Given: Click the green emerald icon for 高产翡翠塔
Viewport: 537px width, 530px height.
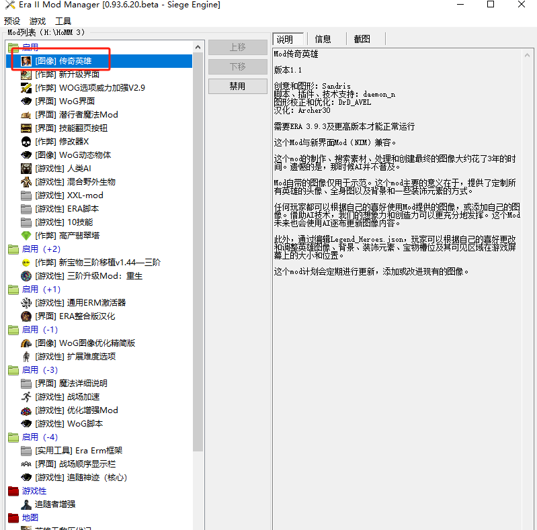Looking at the screenshot, I should point(26,236).
